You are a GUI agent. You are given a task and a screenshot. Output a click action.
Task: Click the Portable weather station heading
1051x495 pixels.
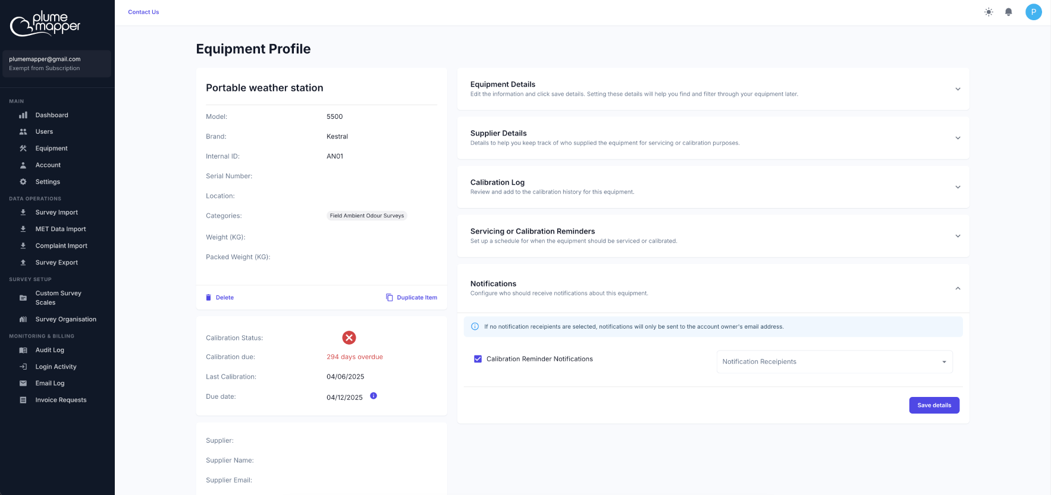[265, 88]
